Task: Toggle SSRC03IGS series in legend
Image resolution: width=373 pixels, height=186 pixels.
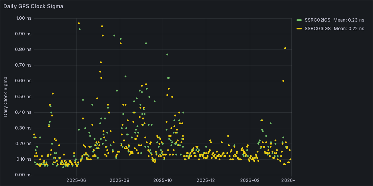Action: point(317,29)
